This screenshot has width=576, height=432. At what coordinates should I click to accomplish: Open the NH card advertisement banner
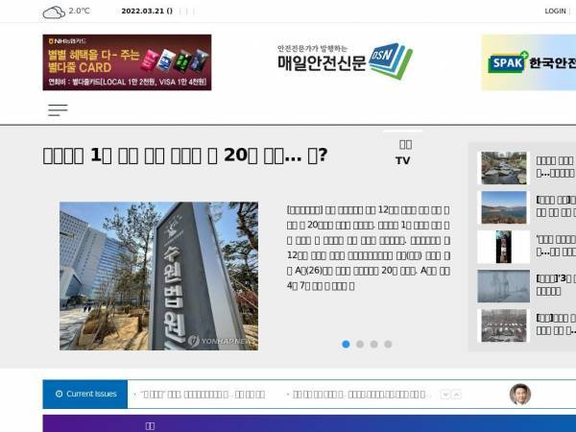(127, 62)
